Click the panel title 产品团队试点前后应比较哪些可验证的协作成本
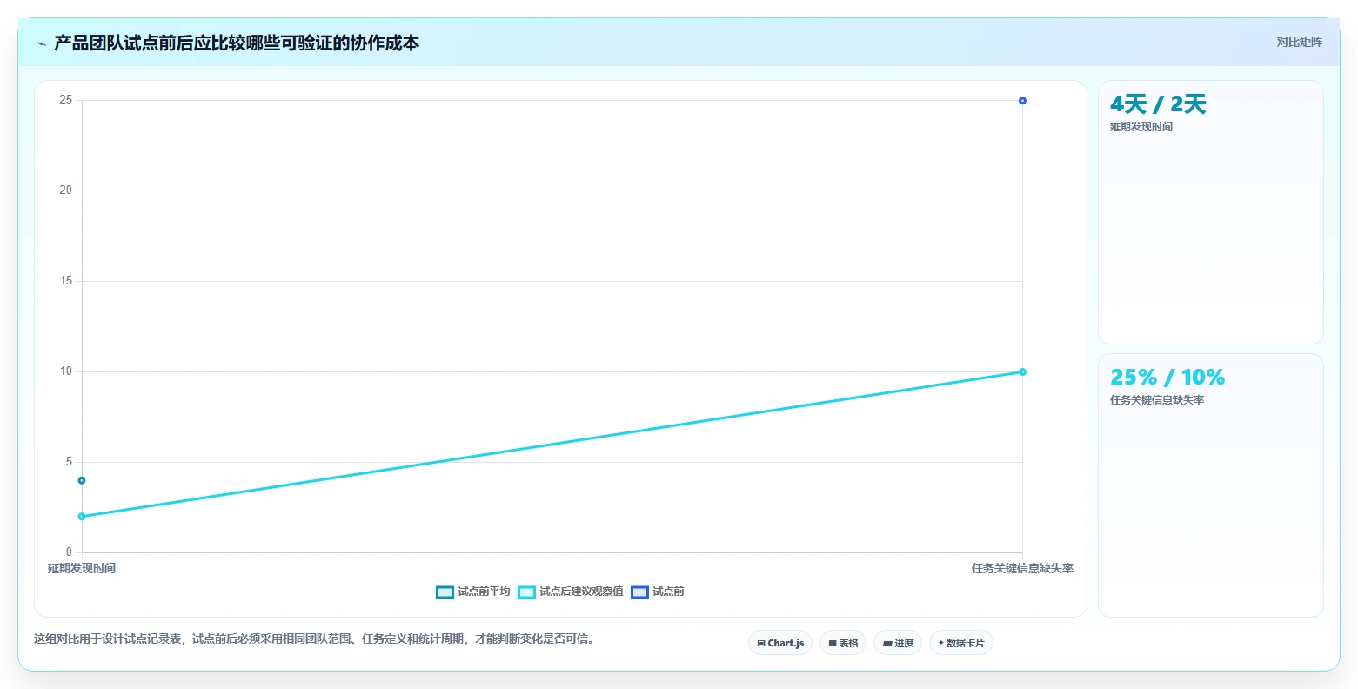 tap(237, 43)
